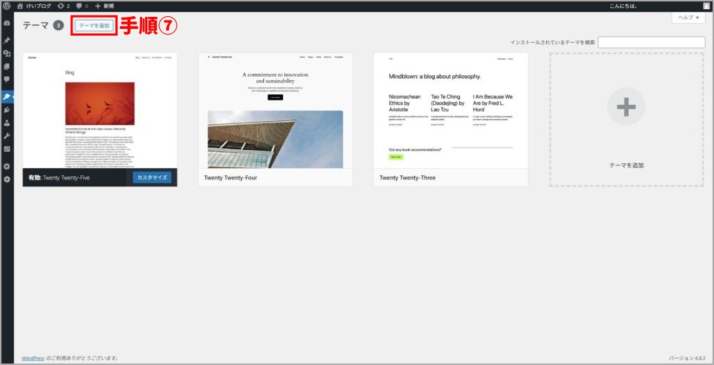This screenshot has height=365, width=714.
Task: Click the けいブログ site name in admin bar
Action: pos(35,6)
